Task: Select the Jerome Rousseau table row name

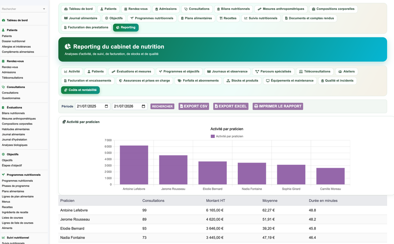Action: tap(75, 219)
